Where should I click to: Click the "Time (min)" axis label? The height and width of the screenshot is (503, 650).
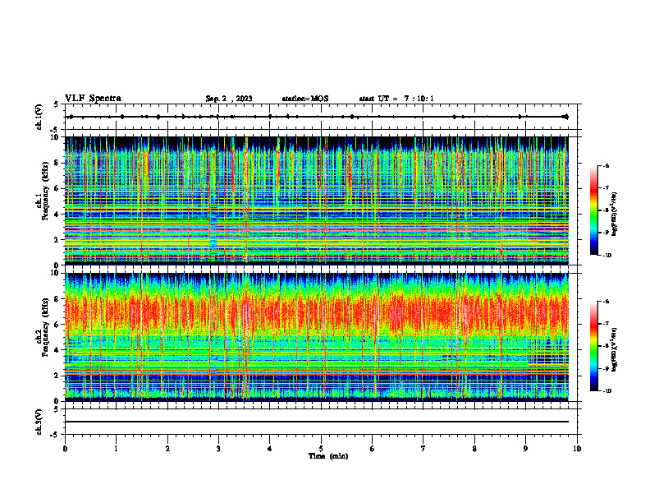click(x=328, y=456)
